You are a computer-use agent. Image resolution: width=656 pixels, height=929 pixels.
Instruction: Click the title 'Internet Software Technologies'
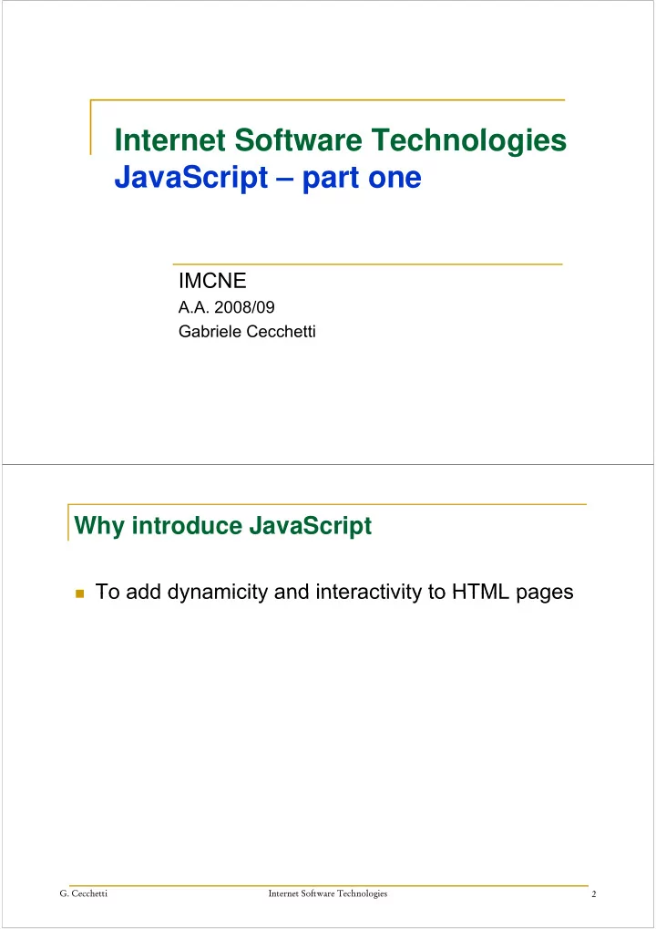pyautogui.click(x=341, y=141)
